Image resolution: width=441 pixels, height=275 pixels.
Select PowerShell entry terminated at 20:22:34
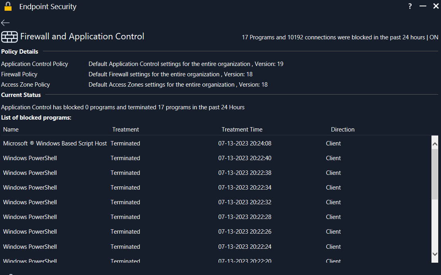pyautogui.click(x=30, y=188)
